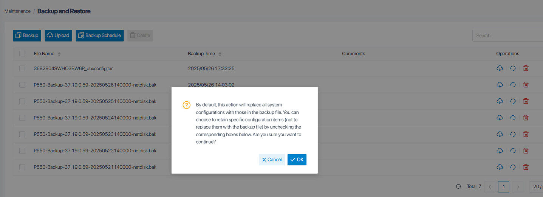
Task: Open the page size dropdown
Action: pyautogui.click(x=536, y=186)
